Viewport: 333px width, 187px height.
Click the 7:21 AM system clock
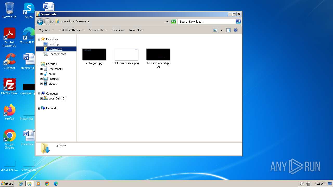point(320,184)
